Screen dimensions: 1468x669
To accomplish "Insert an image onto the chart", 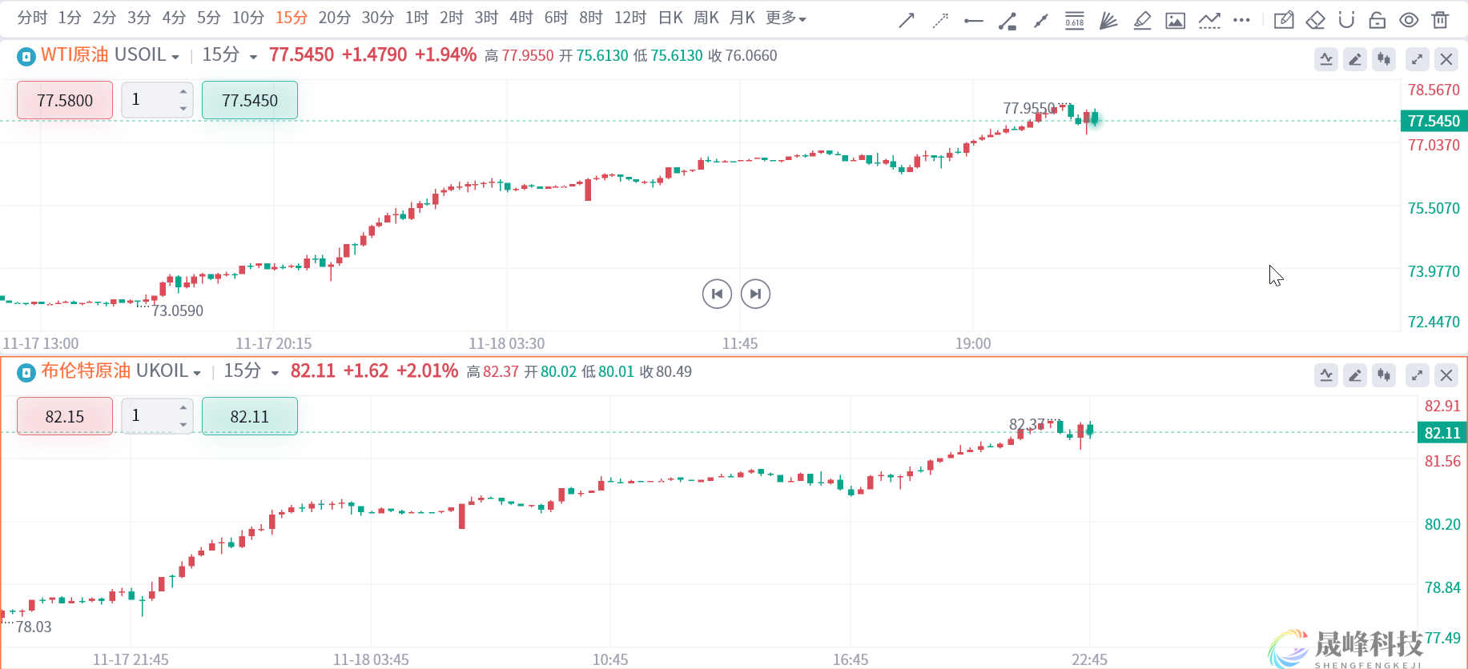I will 1175,21.
